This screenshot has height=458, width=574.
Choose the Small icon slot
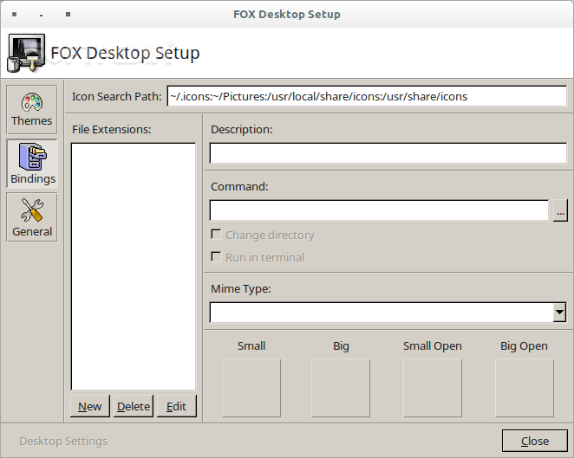(x=251, y=388)
